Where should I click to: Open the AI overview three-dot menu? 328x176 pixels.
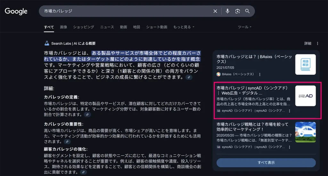click(x=317, y=44)
